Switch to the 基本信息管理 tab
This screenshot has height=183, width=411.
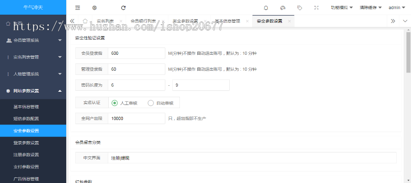[x=227, y=21]
